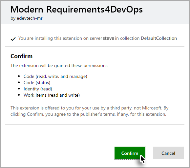Click the green Confirm button
190x168 pixels.
pyautogui.click(x=130, y=153)
